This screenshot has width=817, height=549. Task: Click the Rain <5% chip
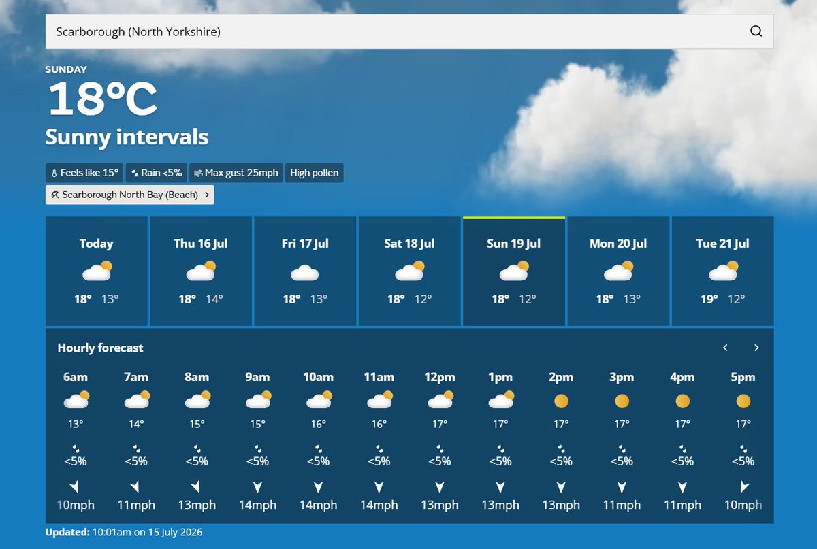[x=157, y=173]
